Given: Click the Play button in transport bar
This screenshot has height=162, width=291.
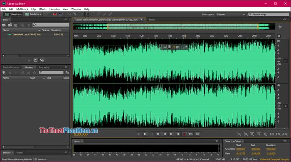Looking at the screenshot, I should (x=145, y=134).
